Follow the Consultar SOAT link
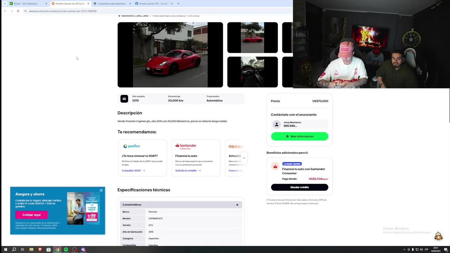This screenshot has height=253, width=450. click(133, 171)
